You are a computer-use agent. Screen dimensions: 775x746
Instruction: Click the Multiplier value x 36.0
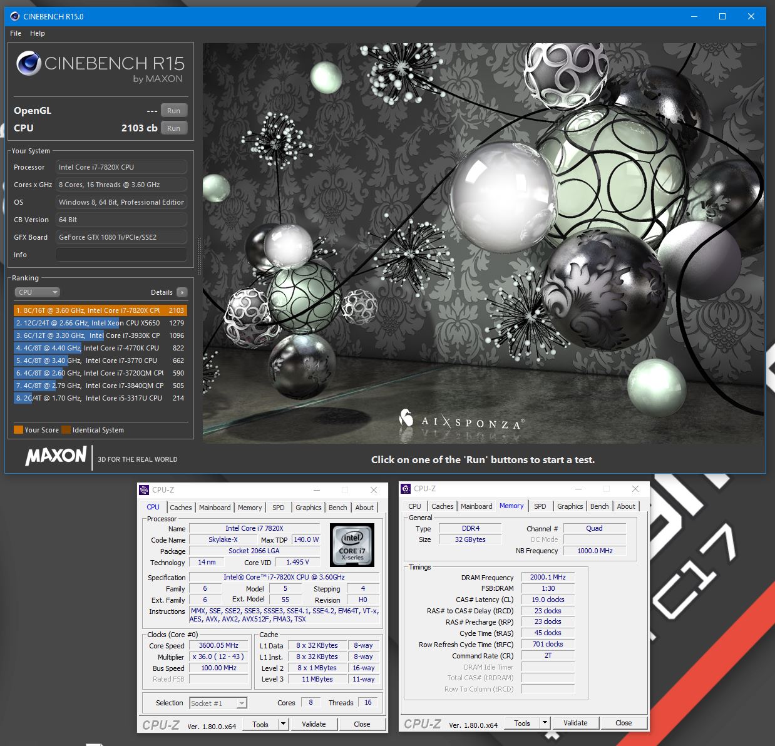point(218,657)
